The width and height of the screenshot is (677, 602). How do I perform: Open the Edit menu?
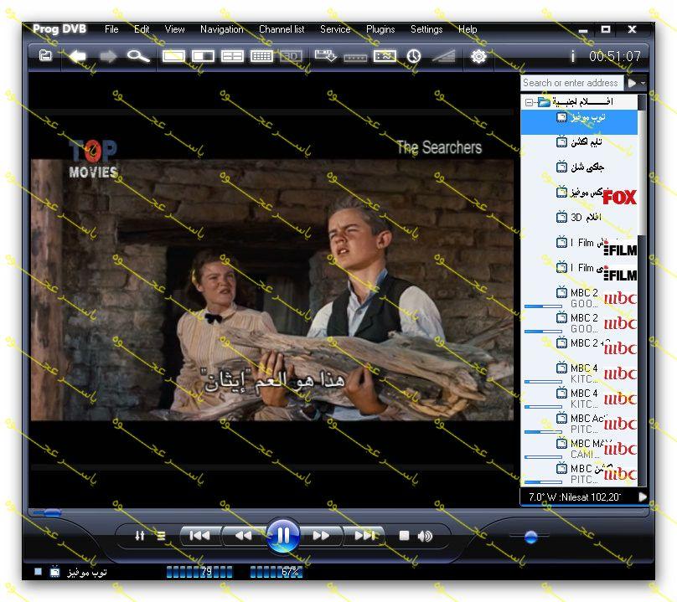142,29
